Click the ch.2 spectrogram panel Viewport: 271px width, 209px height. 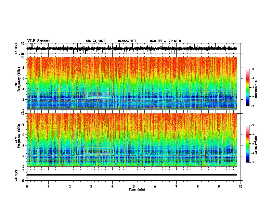point(132,140)
